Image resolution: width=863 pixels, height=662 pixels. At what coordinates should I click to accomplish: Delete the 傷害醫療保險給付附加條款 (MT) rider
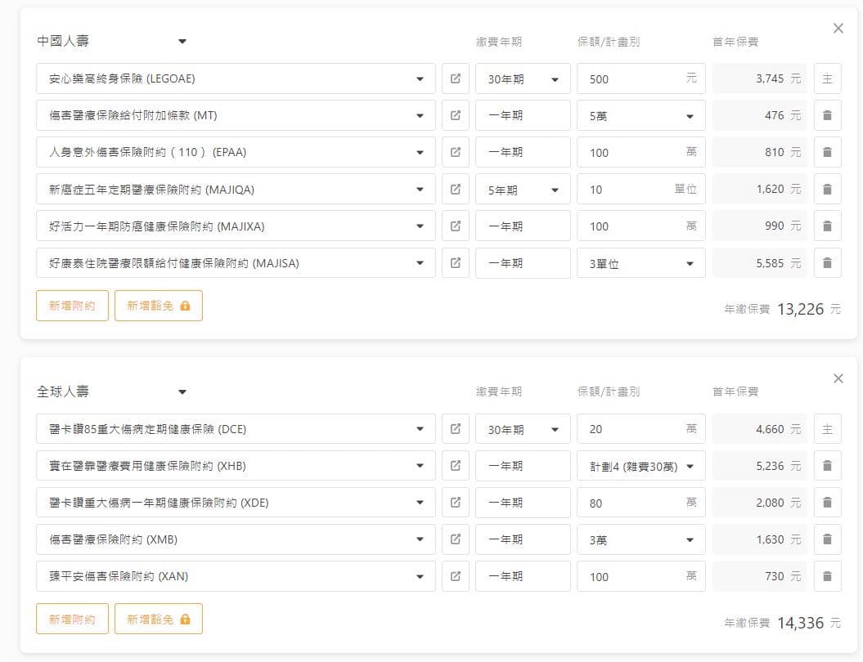pos(827,116)
